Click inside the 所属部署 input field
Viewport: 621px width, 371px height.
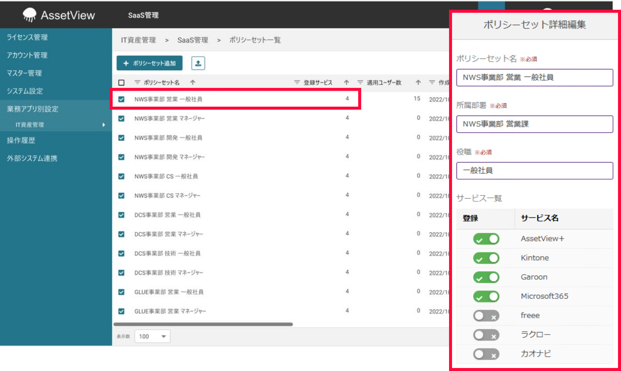pos(534,124)
